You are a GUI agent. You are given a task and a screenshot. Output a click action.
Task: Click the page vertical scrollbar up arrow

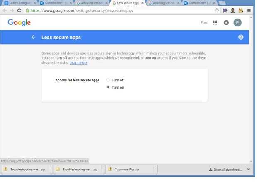click(x=251, y=17)
